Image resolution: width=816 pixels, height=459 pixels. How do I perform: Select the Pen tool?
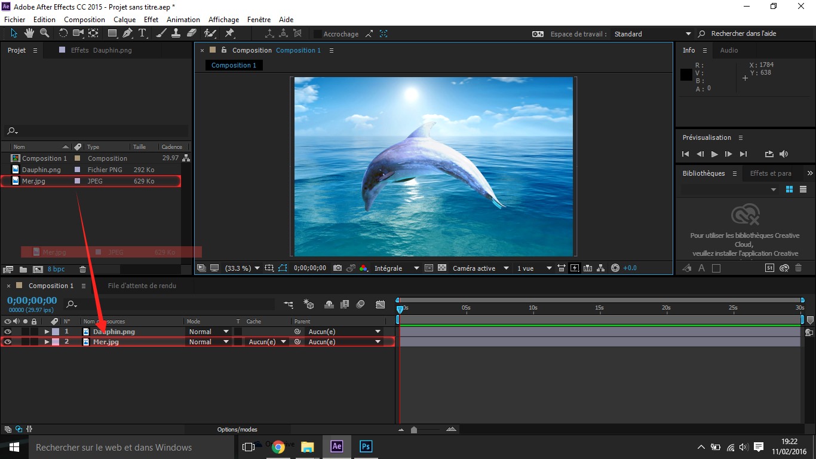click(x=127, y=33)
